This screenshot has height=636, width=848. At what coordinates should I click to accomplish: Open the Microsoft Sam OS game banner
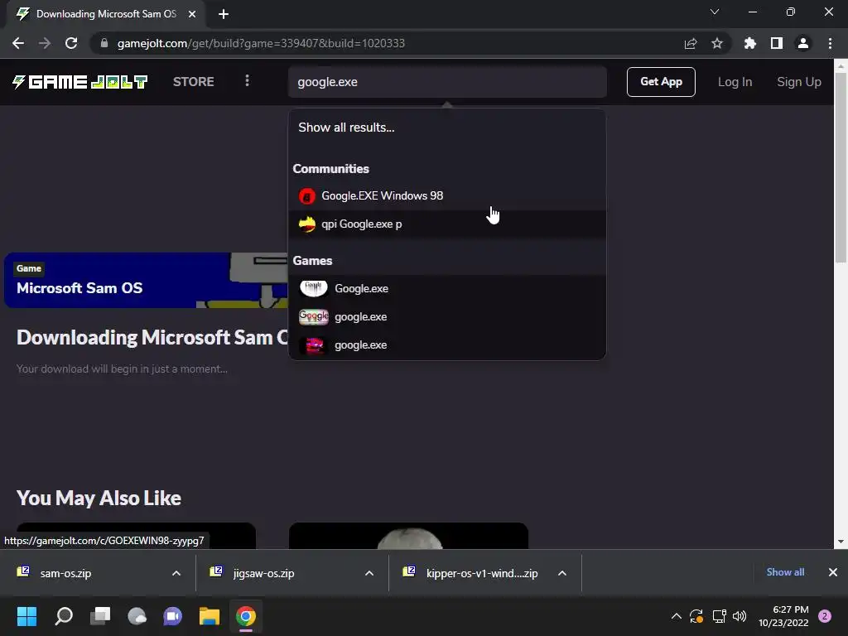point(146,280)
